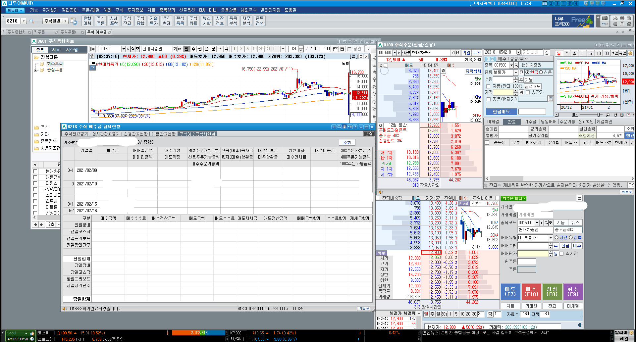The width and height of the screenshot is (636, 342).
Task: Open the 해외주식 menu
Action: pos(248,10)
